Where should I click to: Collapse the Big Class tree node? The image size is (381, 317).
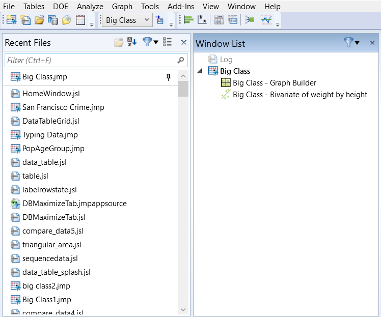tap(199, 71)
